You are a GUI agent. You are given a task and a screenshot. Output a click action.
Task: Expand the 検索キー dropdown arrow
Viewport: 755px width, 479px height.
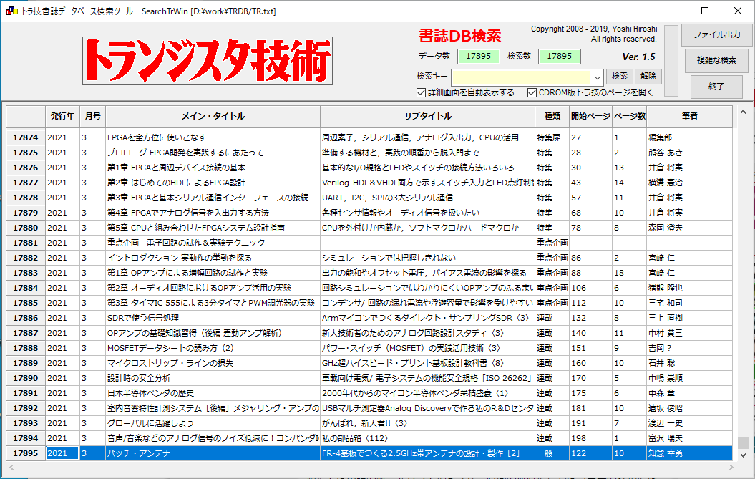coord(598,77)
